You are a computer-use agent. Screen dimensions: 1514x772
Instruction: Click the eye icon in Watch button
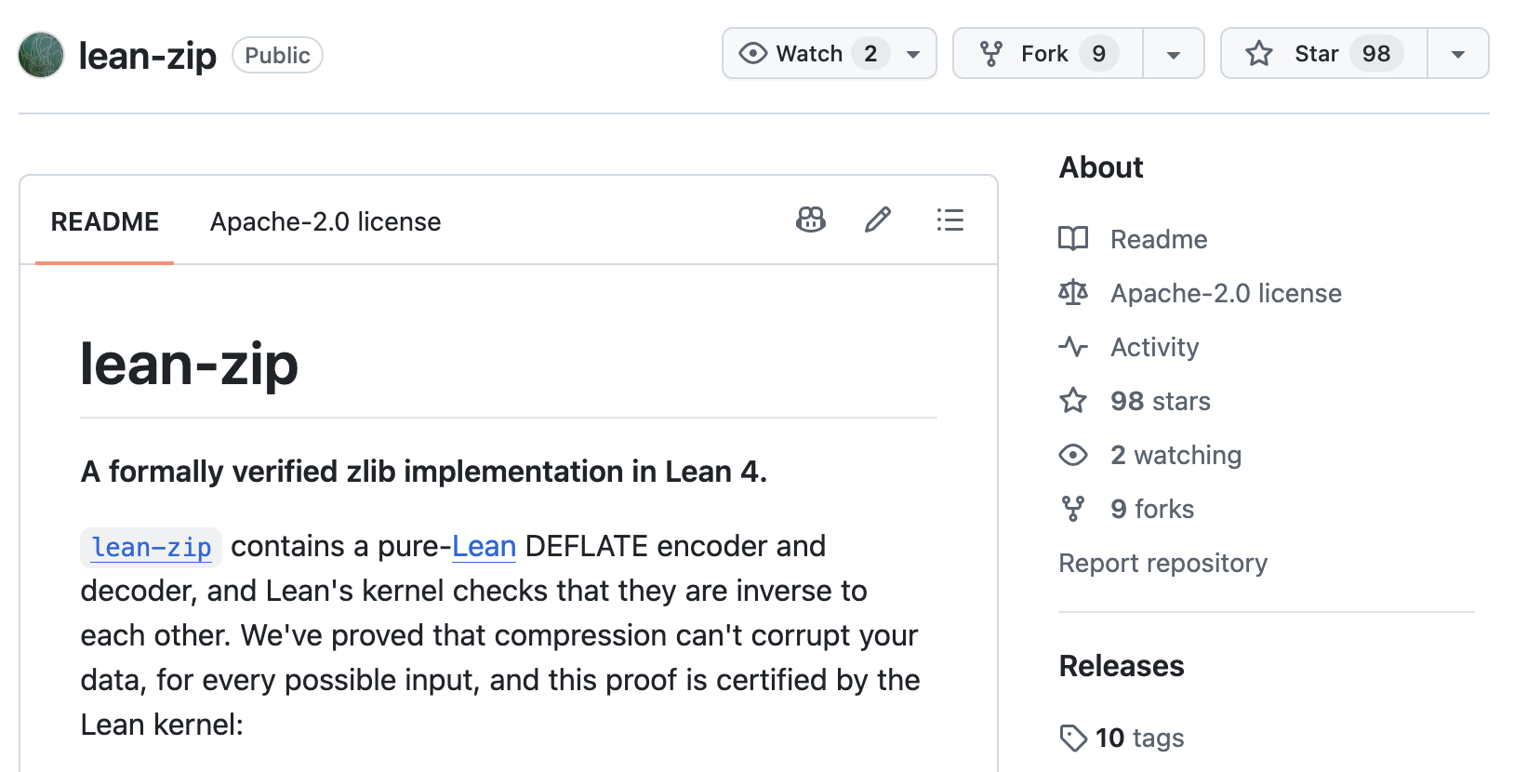tap(753, 54)
